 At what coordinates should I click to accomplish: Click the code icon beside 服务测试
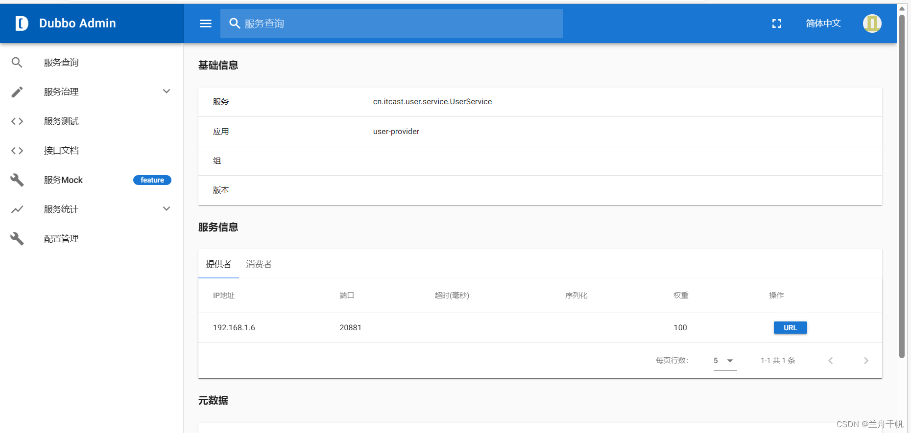click(17, 121)
